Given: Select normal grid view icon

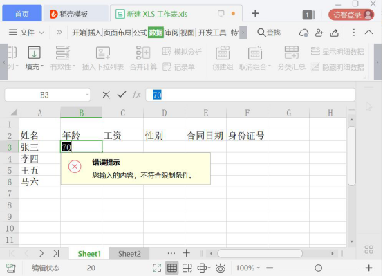Looking at the screenshot, I should click(172, 268).
